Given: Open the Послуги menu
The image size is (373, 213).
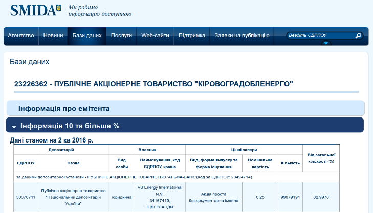Looking at the screenshot, I should click(122, 36).
